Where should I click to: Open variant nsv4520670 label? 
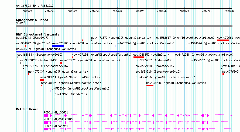165,77
